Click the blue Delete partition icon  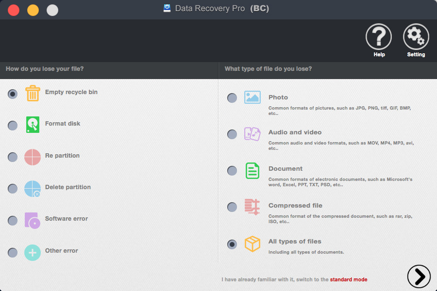(x=33, y=189)
